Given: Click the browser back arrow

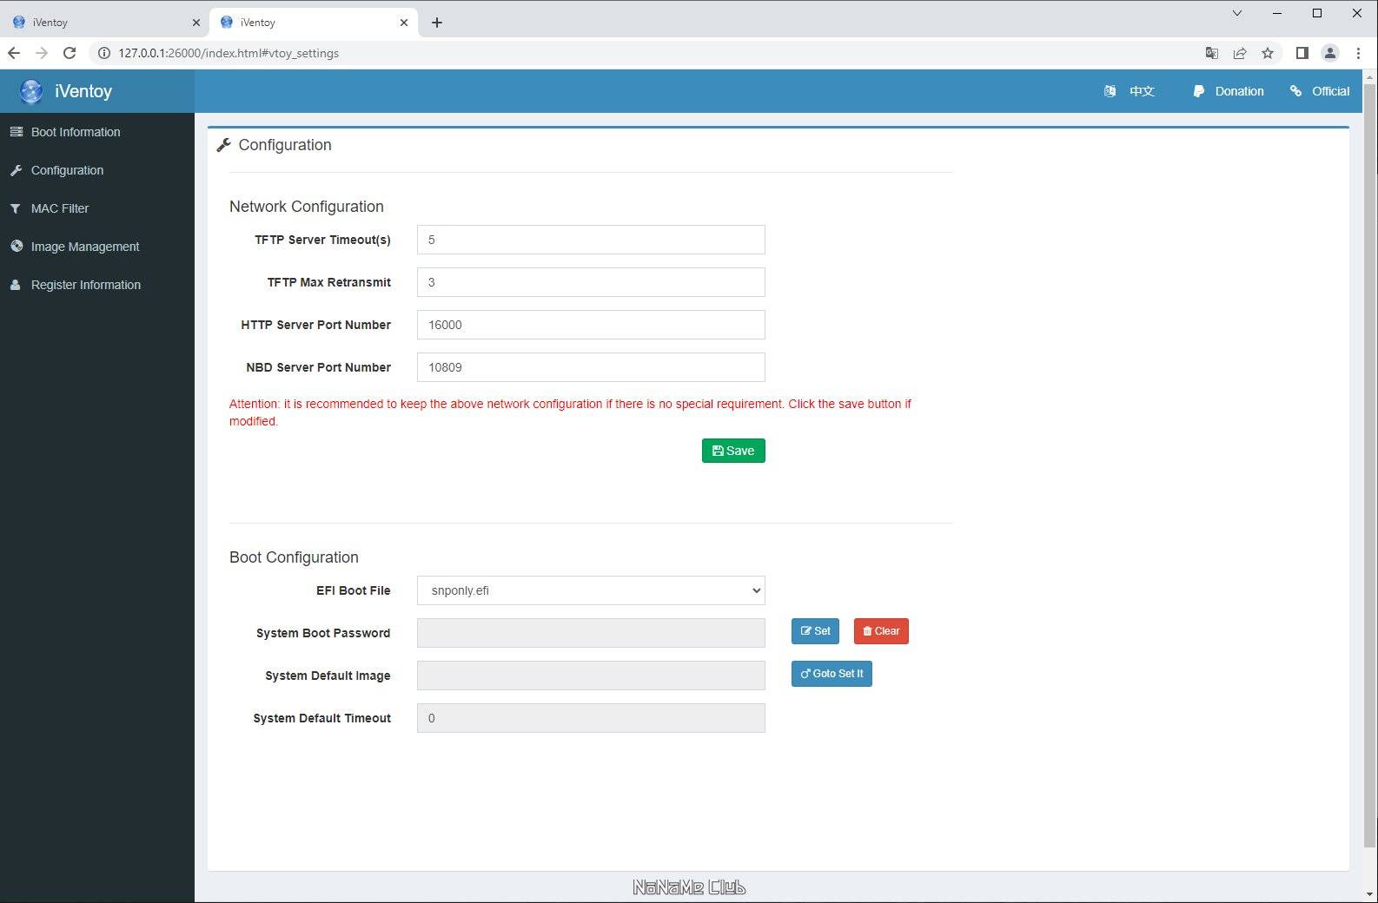Looking at the screenshot, I should [14, 53].
